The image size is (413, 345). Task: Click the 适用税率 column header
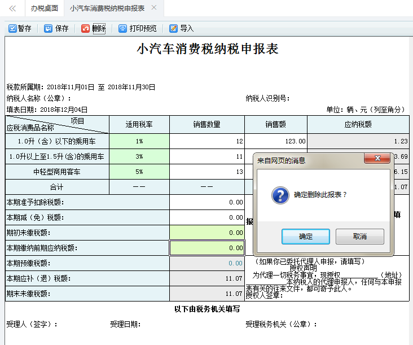point(139,124)
